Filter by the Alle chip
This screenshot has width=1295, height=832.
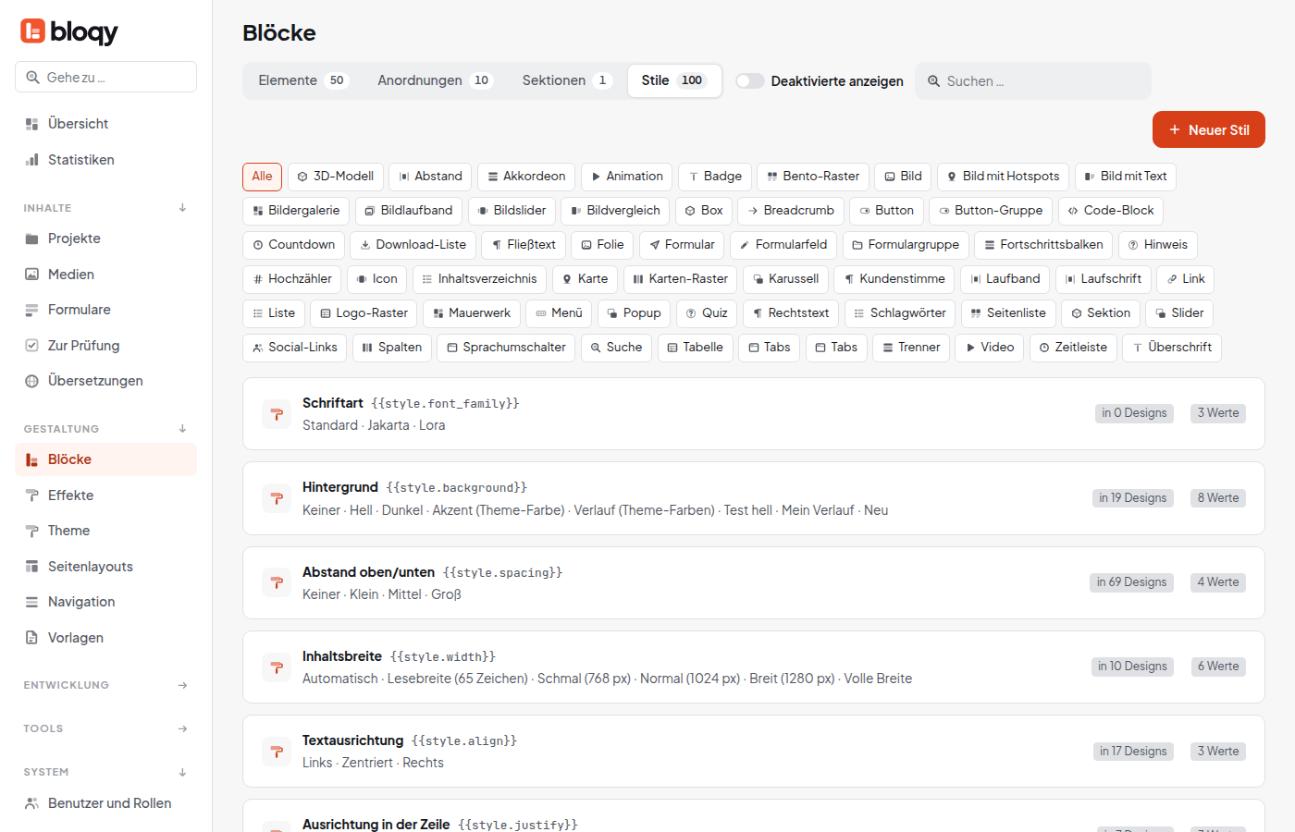[262, 177]
